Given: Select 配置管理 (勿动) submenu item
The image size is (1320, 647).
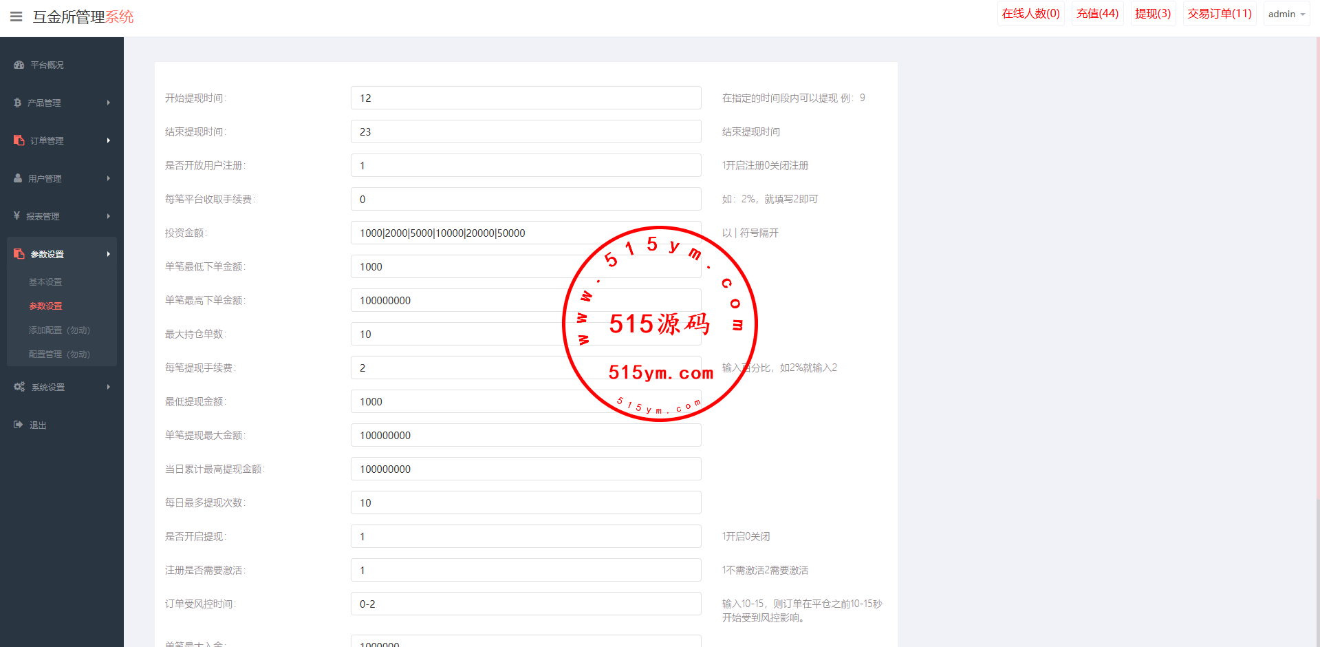Looking at the screenshot, I should pyautogui.click(x=59, y=354).
